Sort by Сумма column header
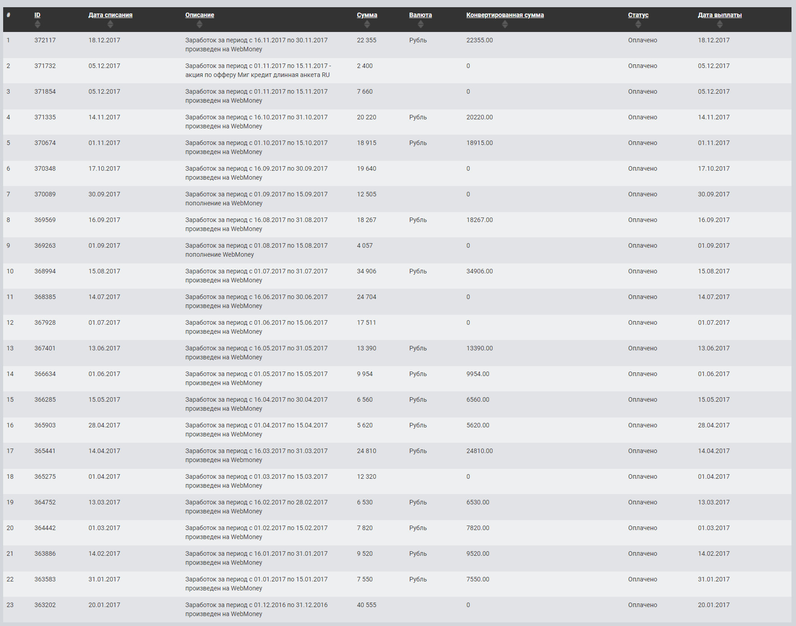The image size is (796, 626). tap(367, 15)
